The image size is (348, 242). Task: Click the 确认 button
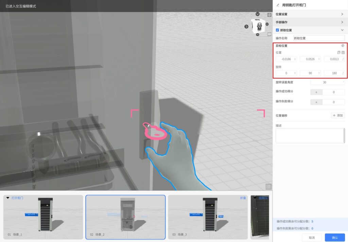coord(335,238)
